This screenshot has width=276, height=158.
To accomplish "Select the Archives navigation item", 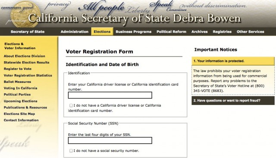I will [199, 32].
